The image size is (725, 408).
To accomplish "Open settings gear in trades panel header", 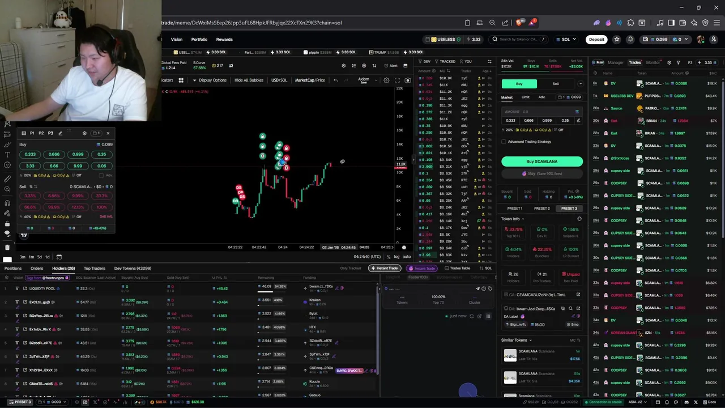I will tap(669, 62).
